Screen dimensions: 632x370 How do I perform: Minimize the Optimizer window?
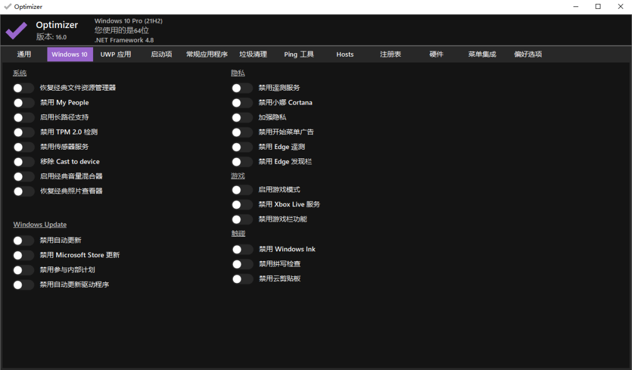[x=576, y=6]
